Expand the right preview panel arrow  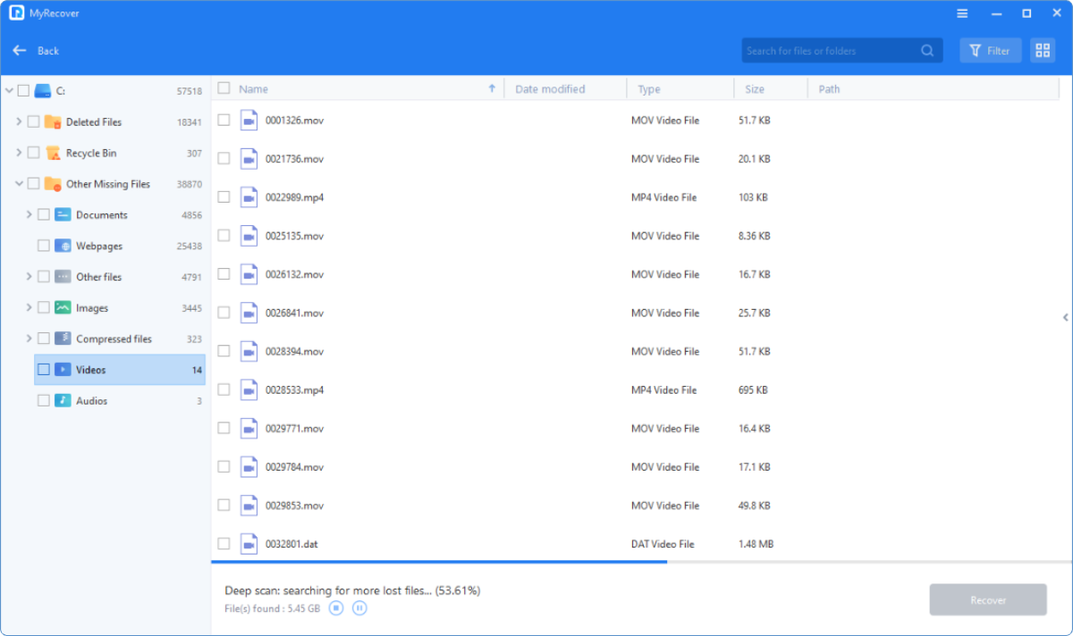(x=1065, y=317)
